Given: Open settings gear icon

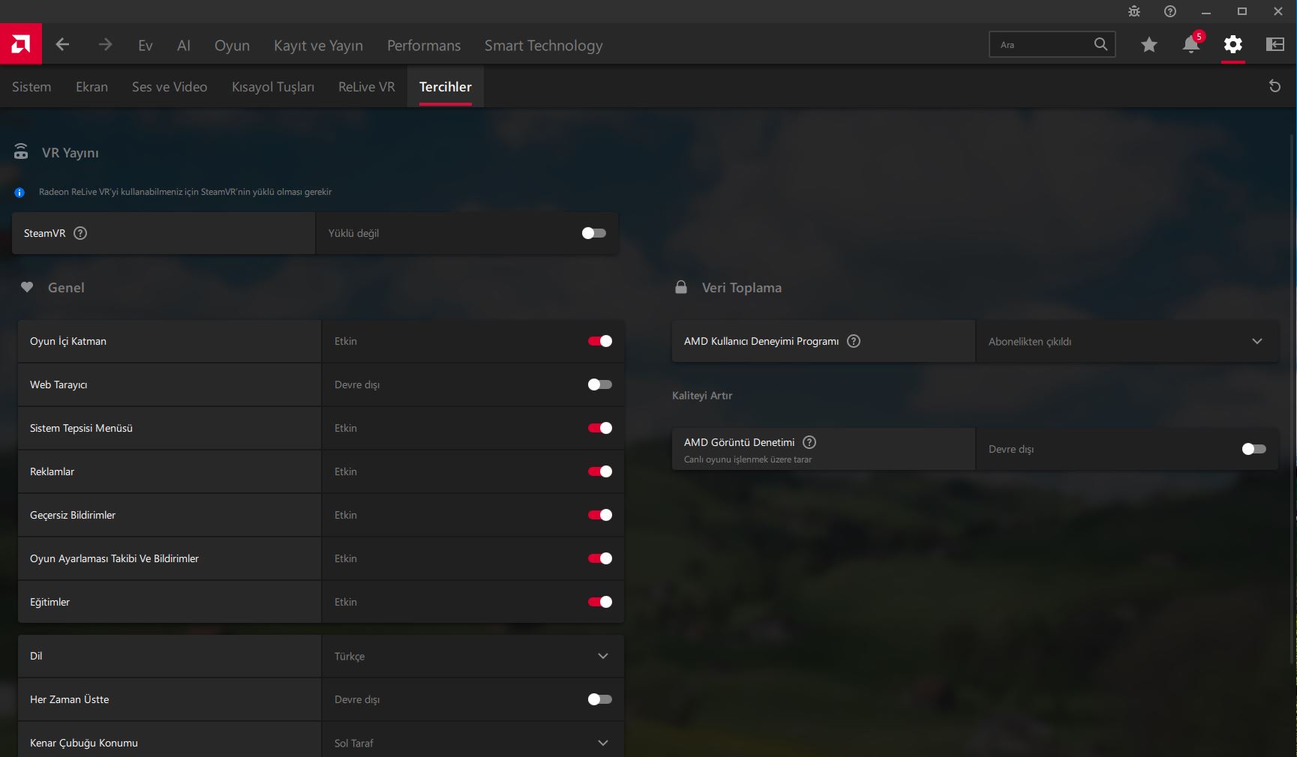Looking at the screenshot, I should coord(1233,44).
